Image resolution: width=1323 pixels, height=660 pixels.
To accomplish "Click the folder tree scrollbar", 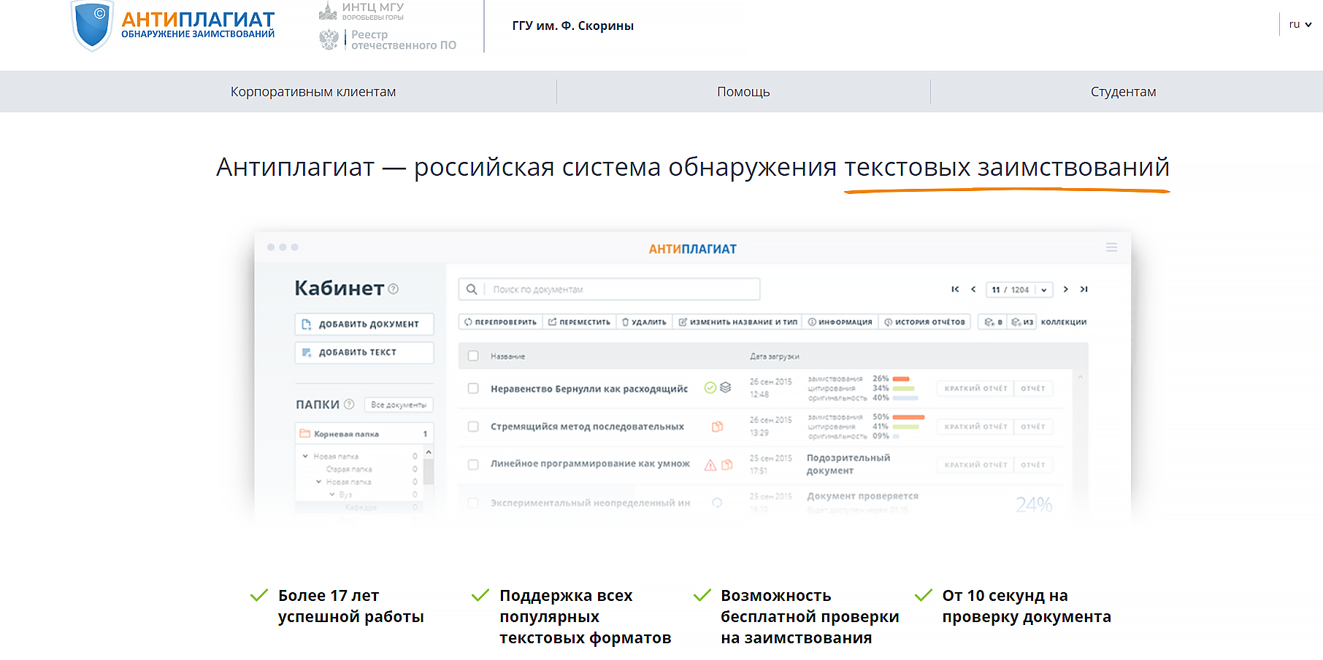I will coord(429,472).
